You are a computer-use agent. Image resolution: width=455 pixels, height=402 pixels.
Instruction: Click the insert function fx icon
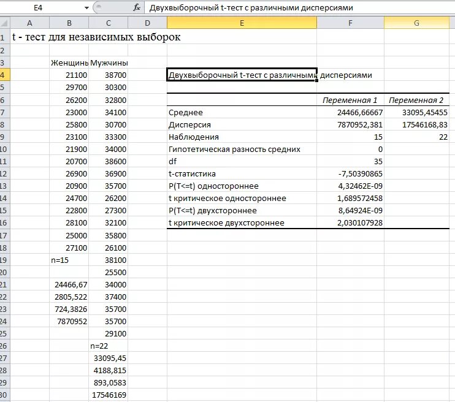click(137, 7)
